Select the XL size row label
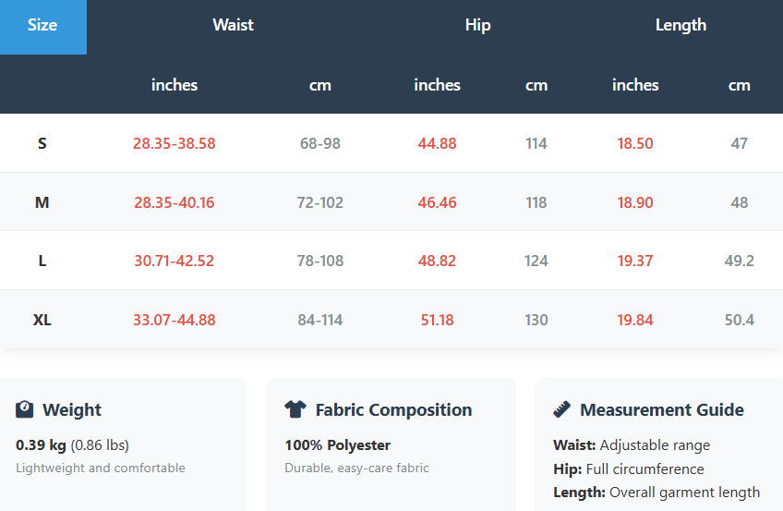This screenshot has height=511, width=783. point(42,321)
